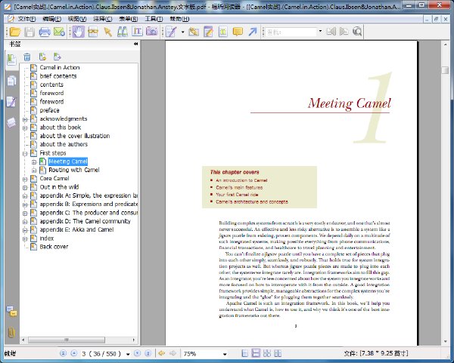Go to the first page

click(x=63, y=353)
